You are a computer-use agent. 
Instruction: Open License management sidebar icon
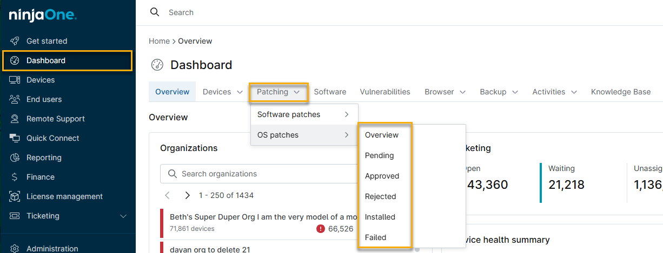point(15,196)
